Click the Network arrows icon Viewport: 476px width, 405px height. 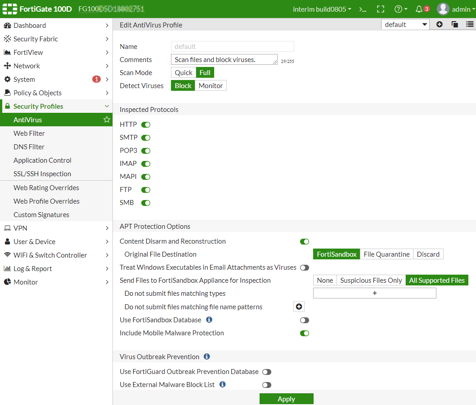[x=7, y=66]
